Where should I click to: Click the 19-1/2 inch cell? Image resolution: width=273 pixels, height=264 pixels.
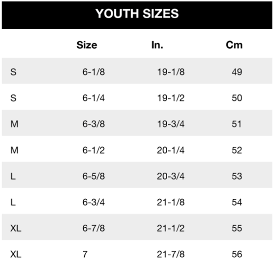click(171, 98)
